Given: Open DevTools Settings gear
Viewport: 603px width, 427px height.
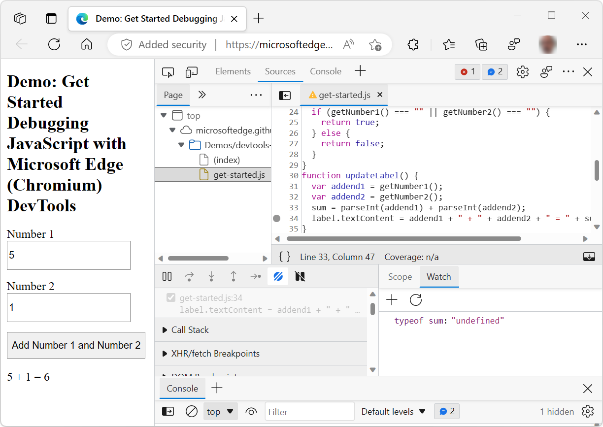Looking at the screenshot, I should click(x=523, y=72).
